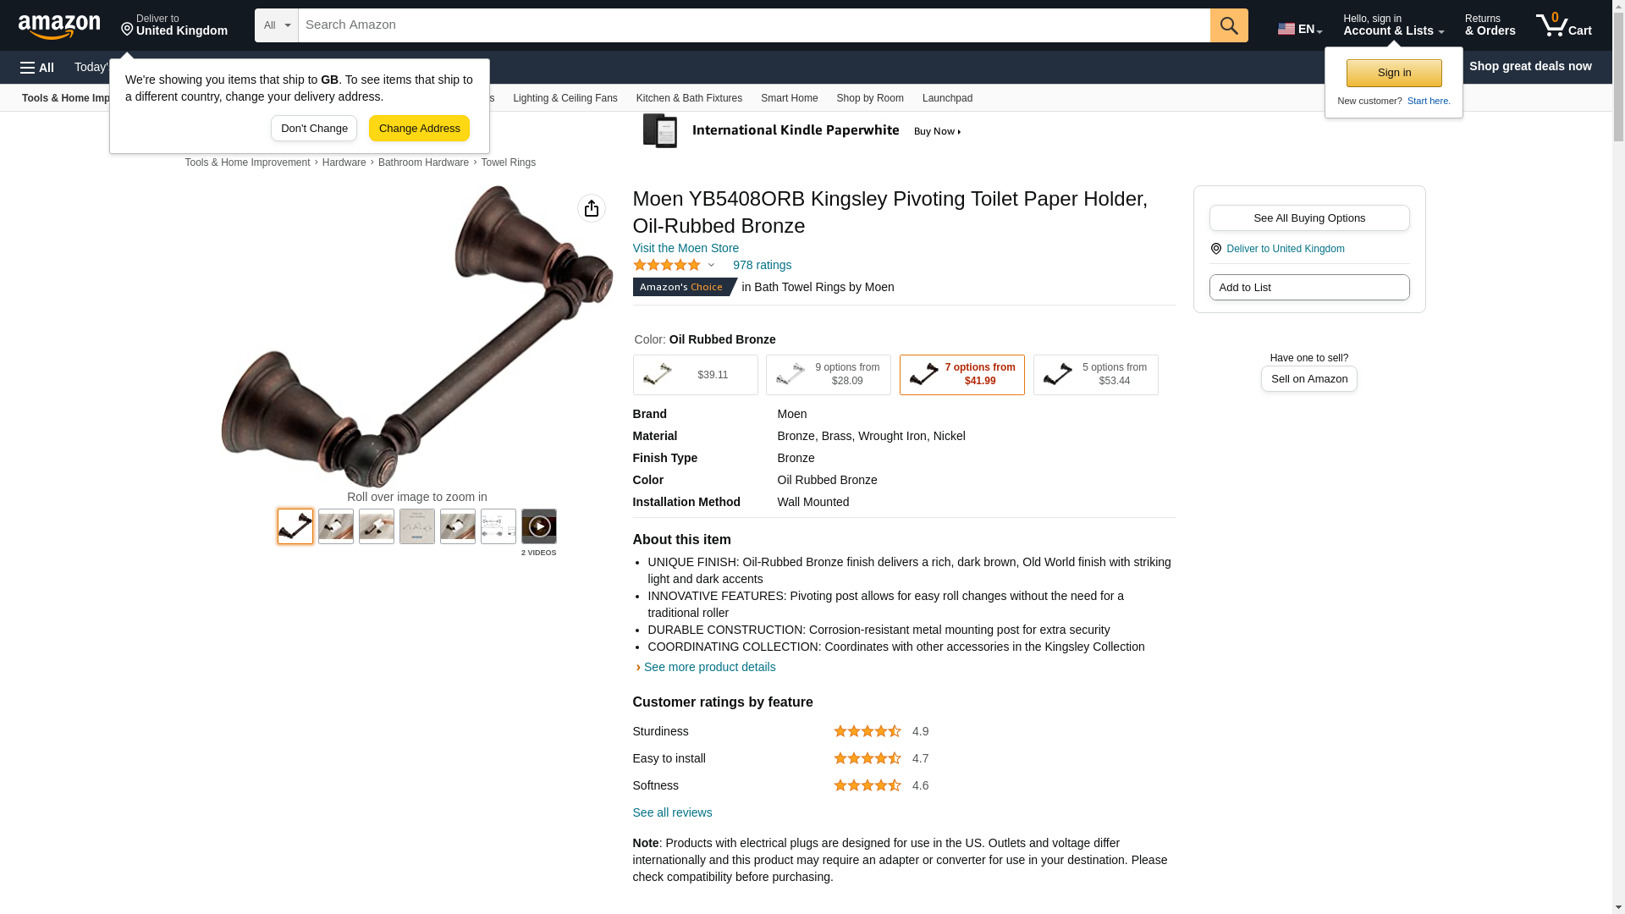The height and width of the screenshot is (914, 1625).
Task: Select the $39.11 color swatch option
Action: coord(696,375)
